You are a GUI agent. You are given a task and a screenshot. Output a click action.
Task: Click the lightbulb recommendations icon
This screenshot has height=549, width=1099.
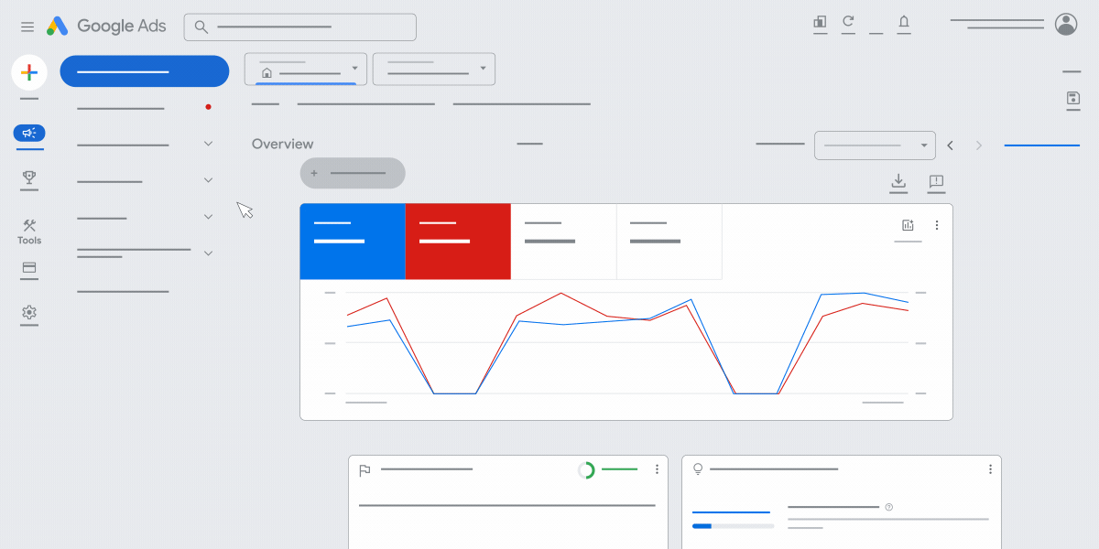(698, 469)
